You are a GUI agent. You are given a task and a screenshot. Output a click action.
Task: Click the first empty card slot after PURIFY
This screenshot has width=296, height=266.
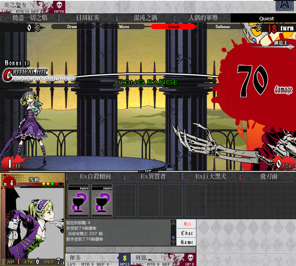(125, 200)
